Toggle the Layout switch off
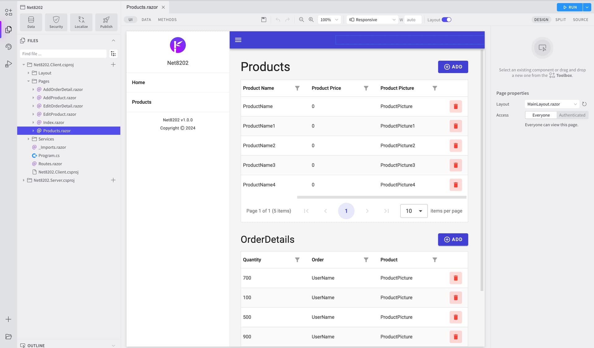Screen dimensions: 594x348 point(446,20)
